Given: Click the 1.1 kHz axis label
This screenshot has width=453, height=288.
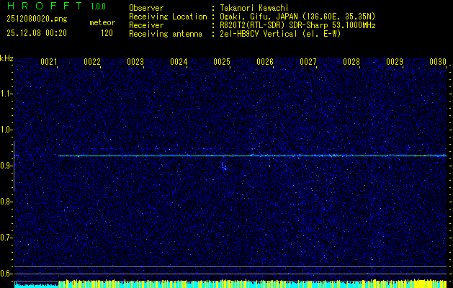Looking at the screenshot, I should 5,94.
